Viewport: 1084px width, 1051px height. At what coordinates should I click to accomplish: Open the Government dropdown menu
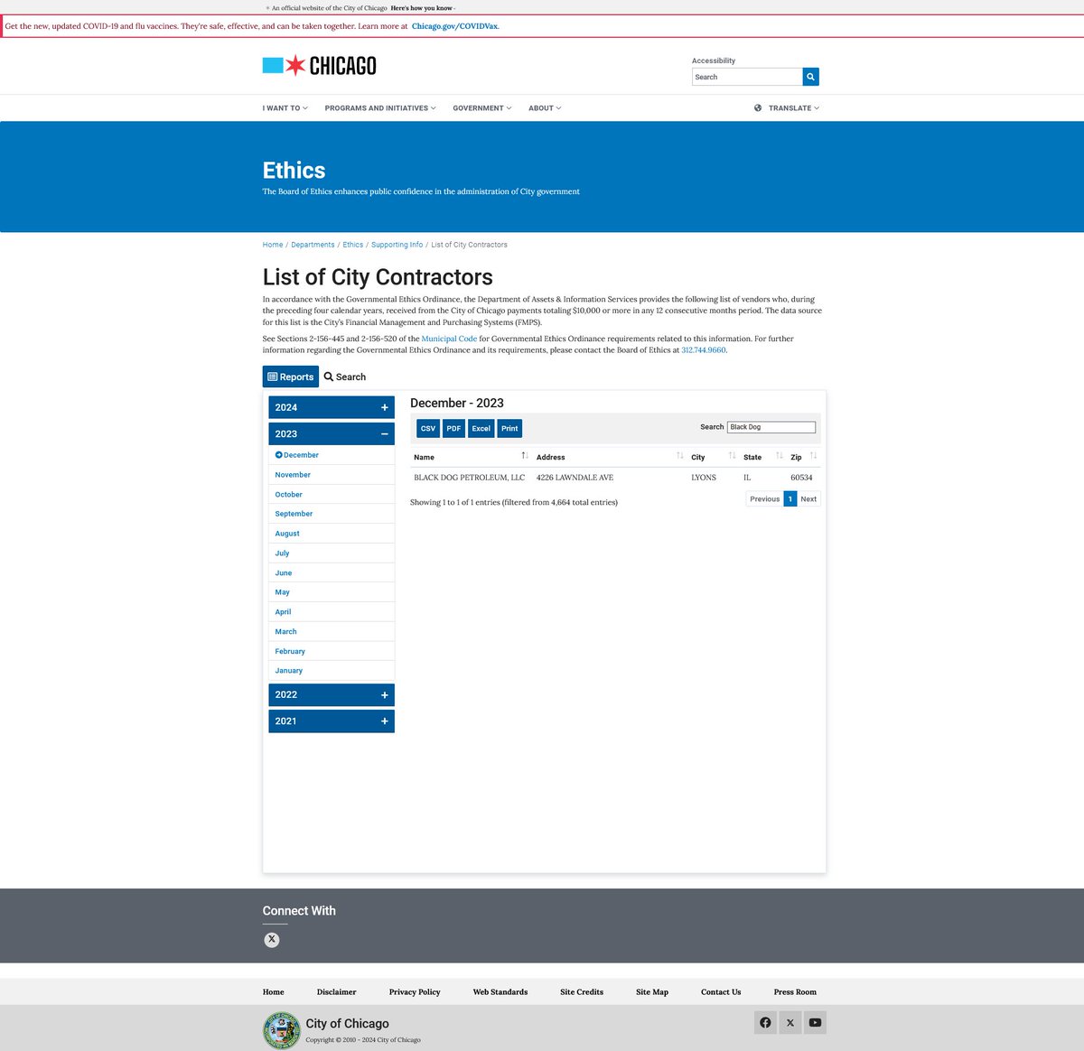pos(481,107)
